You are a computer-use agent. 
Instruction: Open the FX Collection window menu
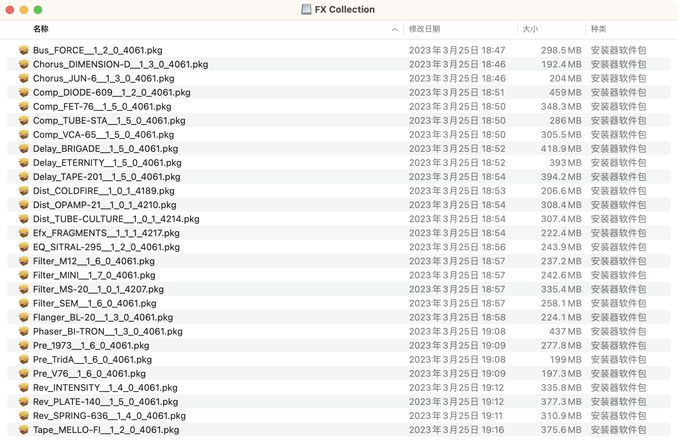pos(339,9)
